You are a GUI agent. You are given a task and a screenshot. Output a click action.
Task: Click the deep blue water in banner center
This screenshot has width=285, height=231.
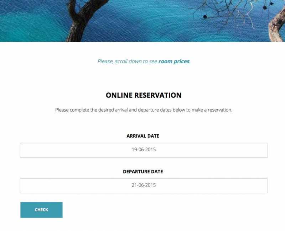[145, 20]
